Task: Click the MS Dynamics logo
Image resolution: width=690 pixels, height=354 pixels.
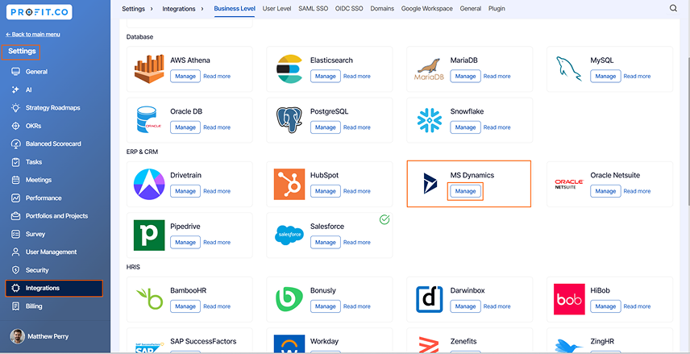Action: (x=430, y=184)
